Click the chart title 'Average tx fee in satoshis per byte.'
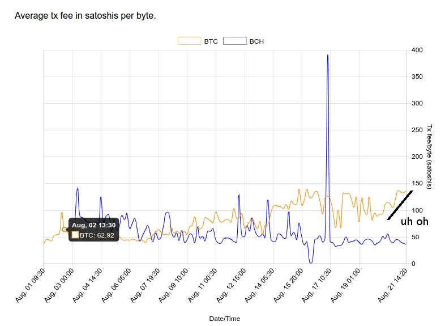 pyautogui.click(x=85, y=16)
